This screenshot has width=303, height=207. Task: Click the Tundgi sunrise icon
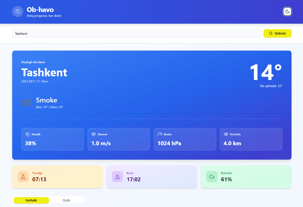[23, 176]
